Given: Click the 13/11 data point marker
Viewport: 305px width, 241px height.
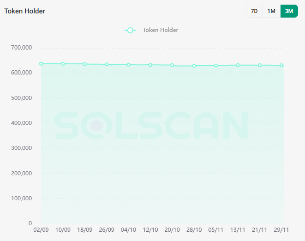Looking at the screenshot, I should (x=238, y=65).
